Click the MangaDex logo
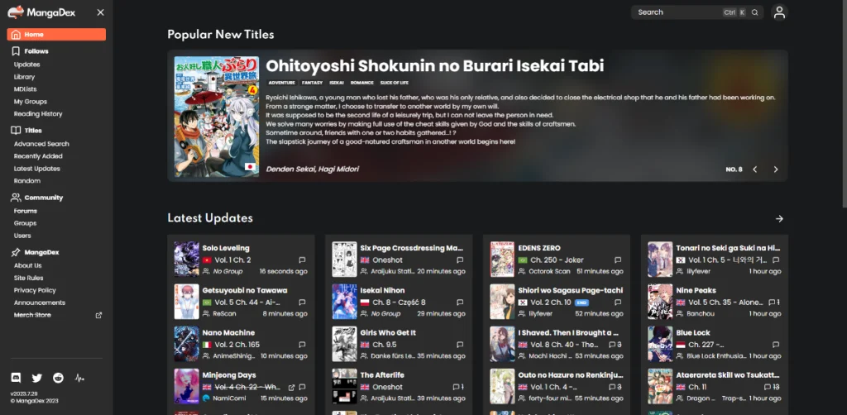 pos(41,12)
